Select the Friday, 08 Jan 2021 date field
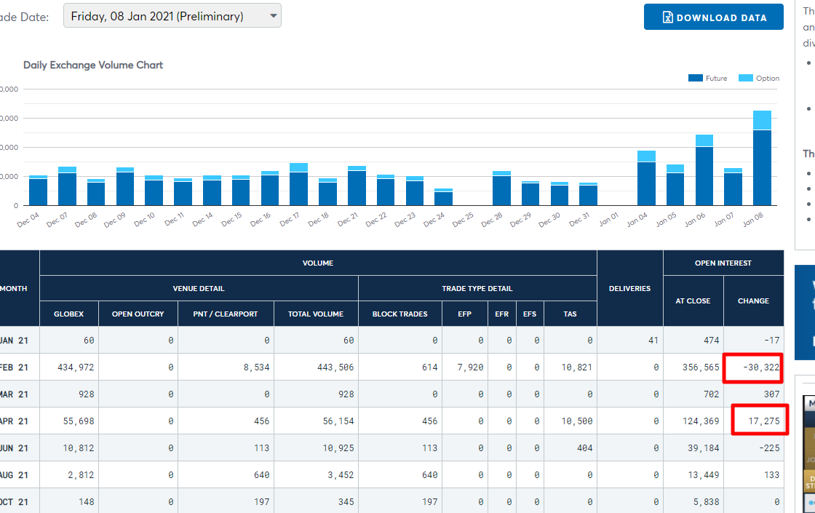Screen dimensions: 815x513 [172, 15]
